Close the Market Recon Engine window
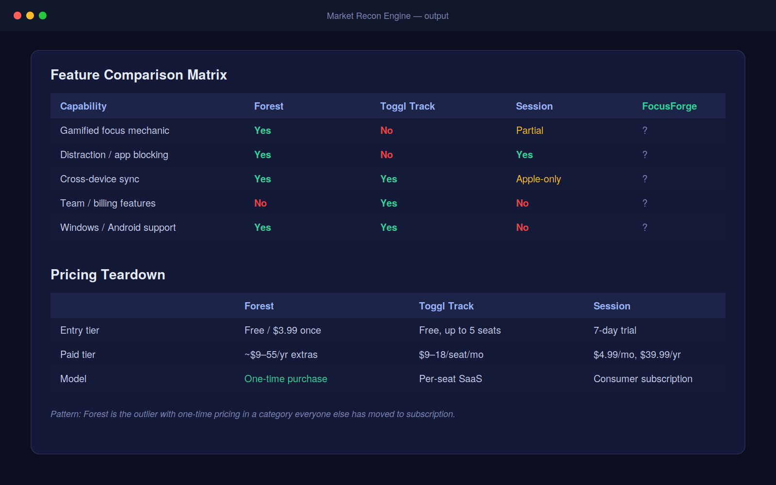776x485 pixels. pos(17,16)
